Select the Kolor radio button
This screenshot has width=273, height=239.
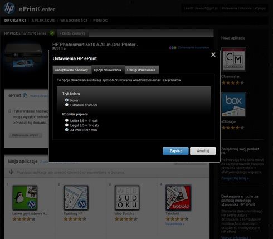point(67,100)
